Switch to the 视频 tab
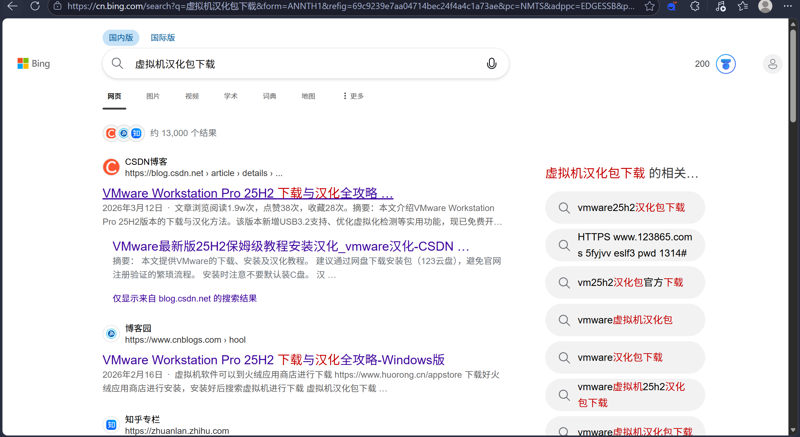 (192, 96)
